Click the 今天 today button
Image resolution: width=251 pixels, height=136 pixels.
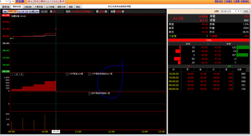246,11
